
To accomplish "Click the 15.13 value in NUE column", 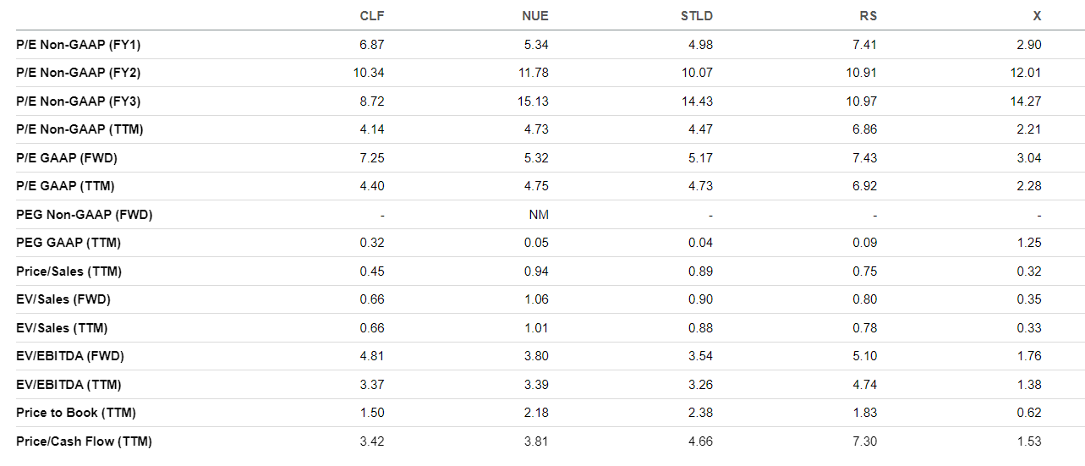I will coord(534,101).
